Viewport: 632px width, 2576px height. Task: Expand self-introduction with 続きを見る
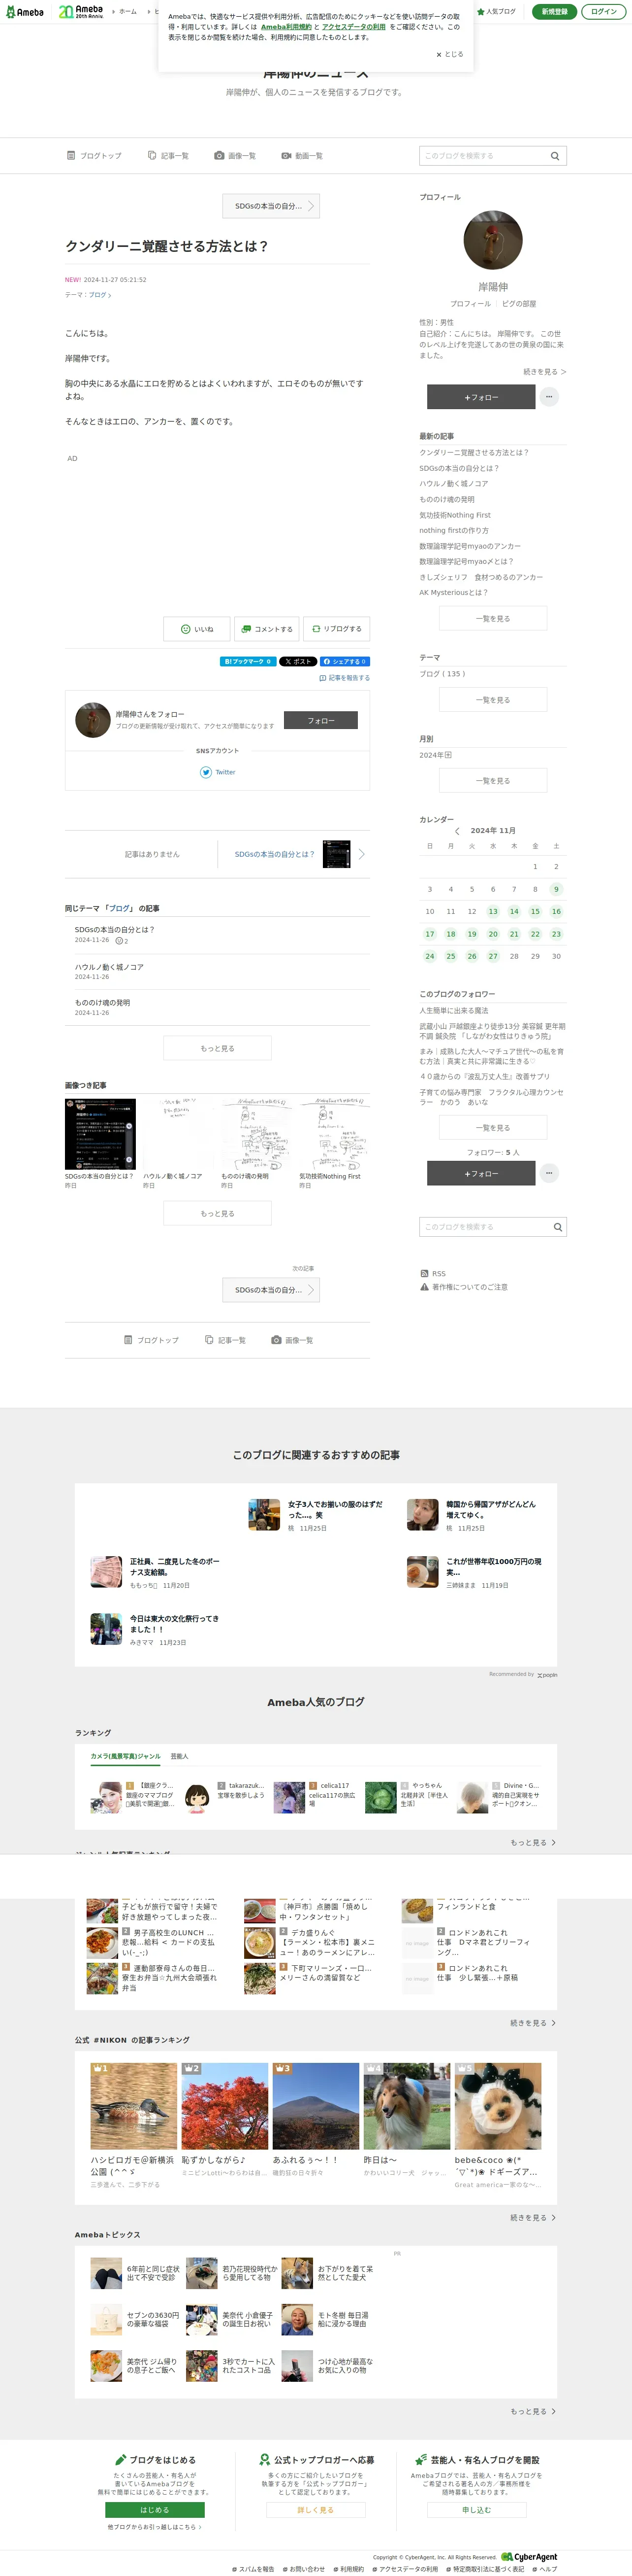pos(545,372)
